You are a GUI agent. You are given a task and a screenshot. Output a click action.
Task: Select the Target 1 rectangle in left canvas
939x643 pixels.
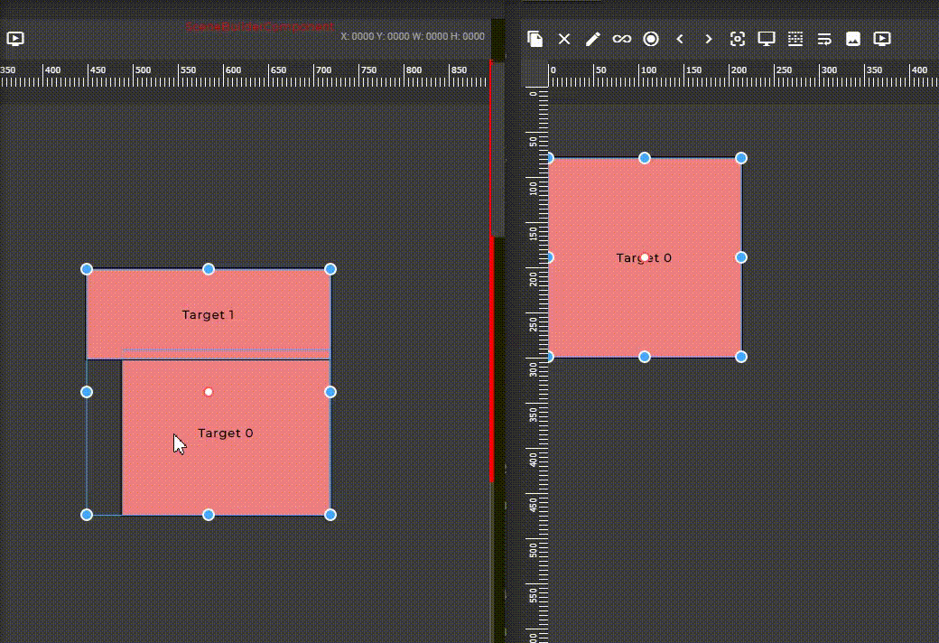coord(208,314)
